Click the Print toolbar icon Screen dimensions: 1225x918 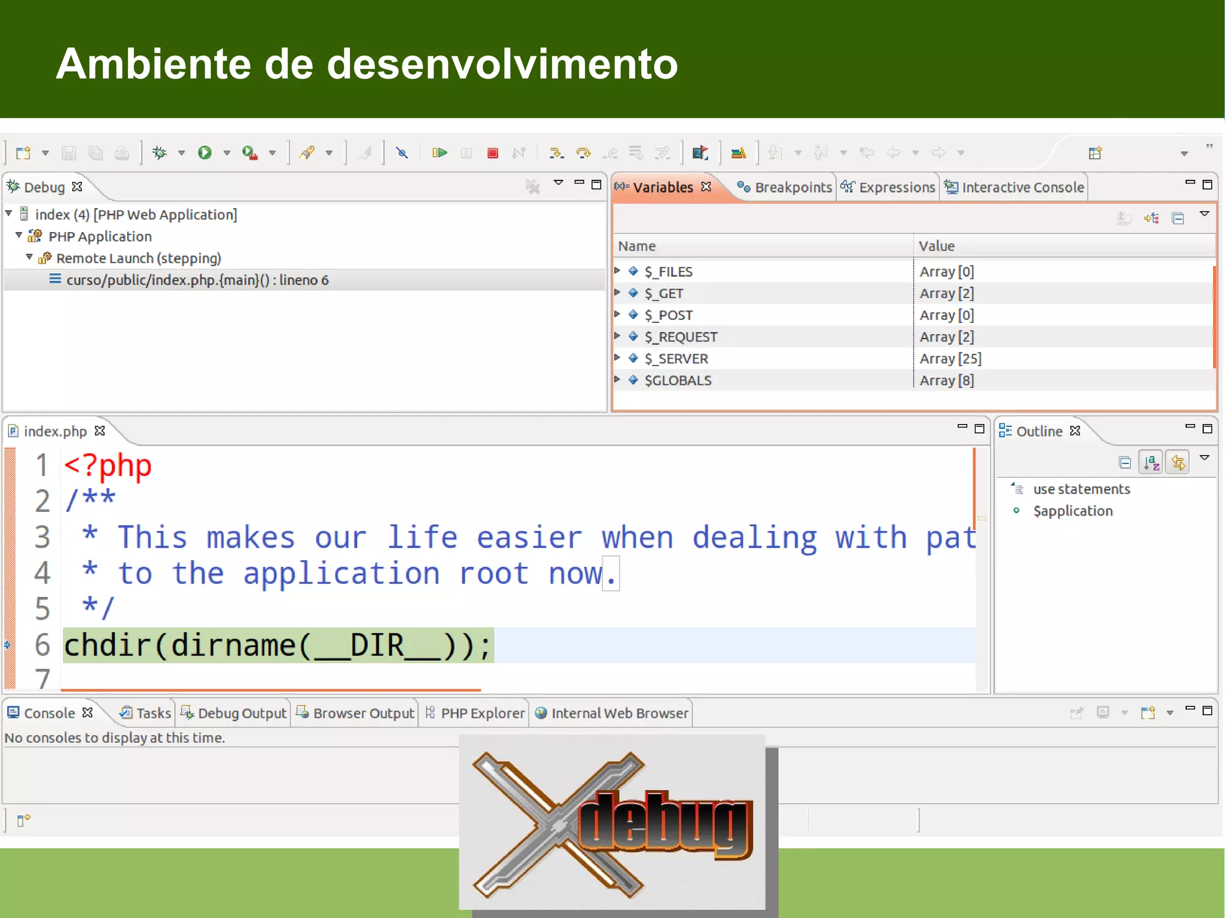(x=122, y=153)
